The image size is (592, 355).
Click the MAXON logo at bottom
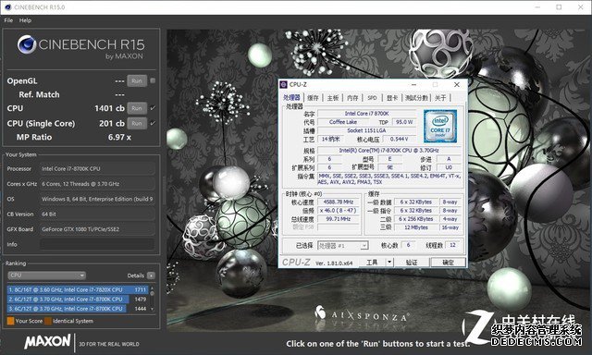tap(47, 341)
